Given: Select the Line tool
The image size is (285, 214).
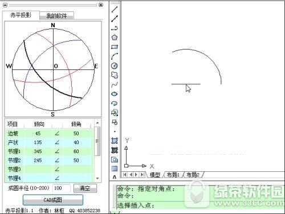Looking at the screenshot, I should [115, 9].
